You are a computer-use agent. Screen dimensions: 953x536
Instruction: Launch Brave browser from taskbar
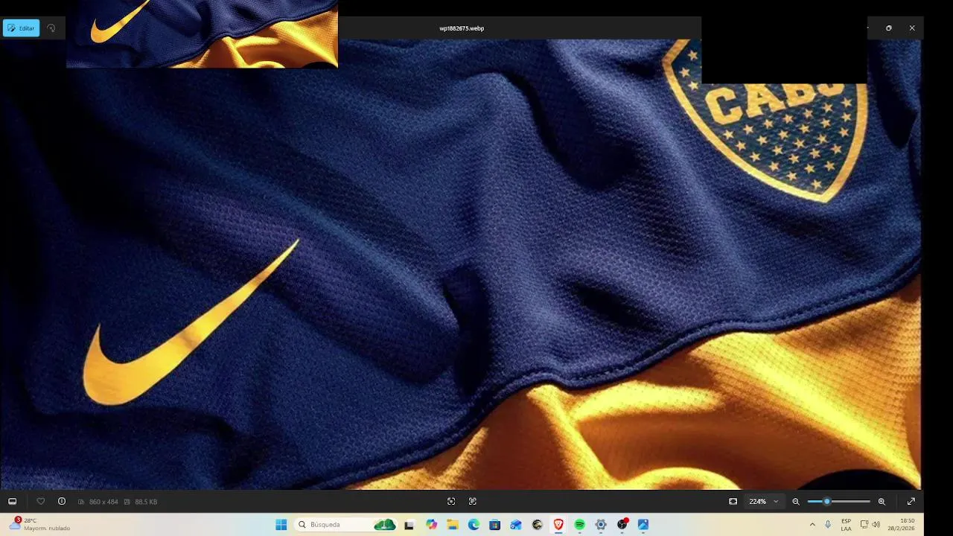pyautogui.click(x=558, y=525)
